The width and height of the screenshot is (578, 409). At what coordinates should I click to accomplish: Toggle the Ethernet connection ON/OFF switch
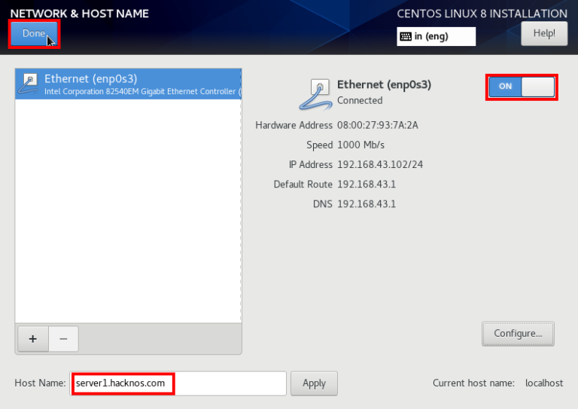point(522,87)
